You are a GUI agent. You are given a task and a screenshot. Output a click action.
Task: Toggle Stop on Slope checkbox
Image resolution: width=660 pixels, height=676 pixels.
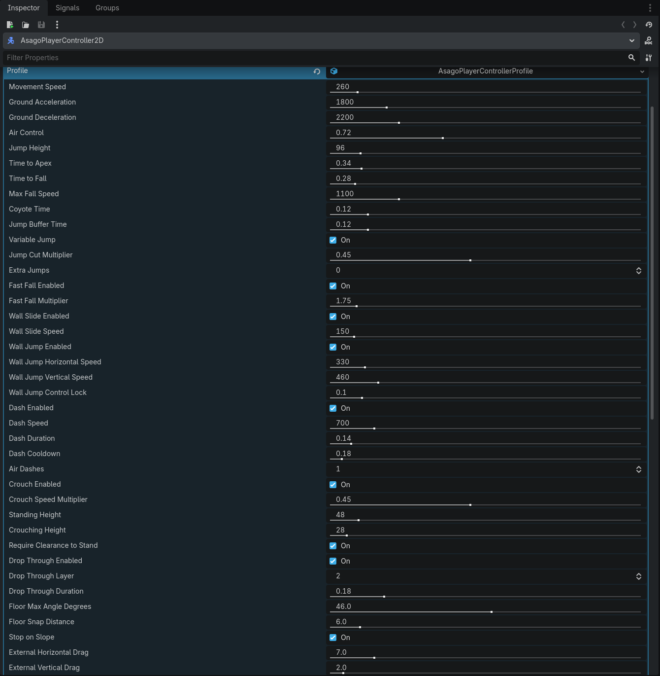click(x=333, y=638)
